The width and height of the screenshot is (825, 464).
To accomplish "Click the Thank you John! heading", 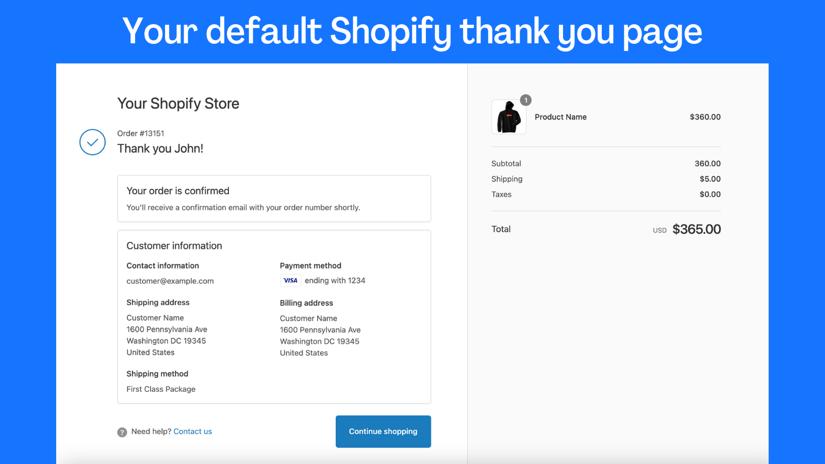I will click(x=160, y=148).
